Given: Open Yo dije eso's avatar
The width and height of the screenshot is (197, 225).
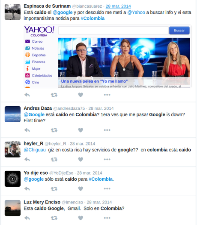Looking at the screenshot, I should click(12, 179).
